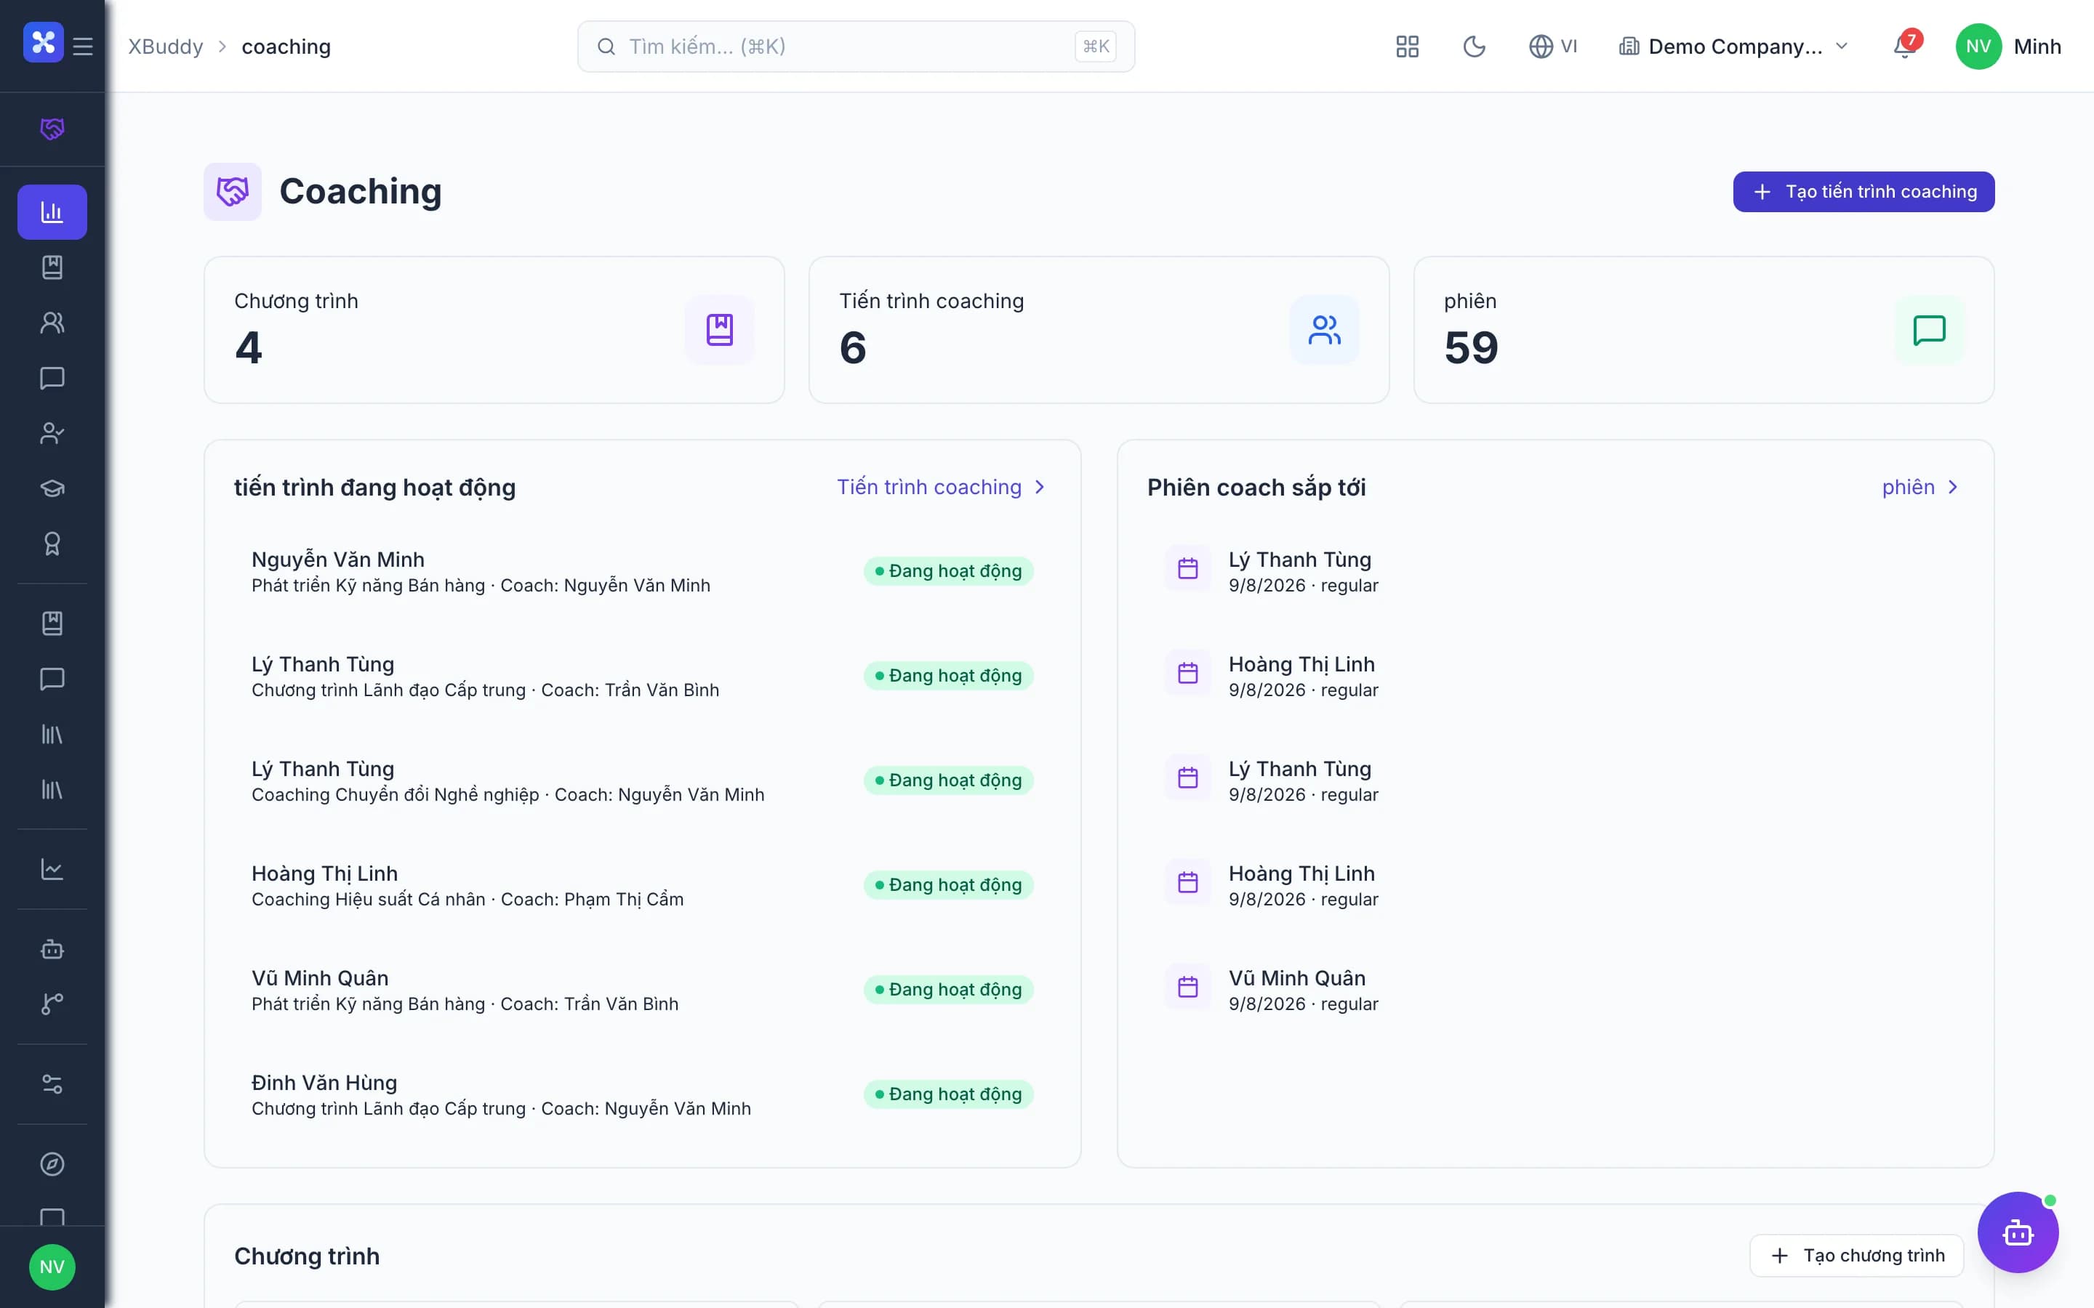
Task: Open the Minh user profile menu
Action: [2008, 47]
